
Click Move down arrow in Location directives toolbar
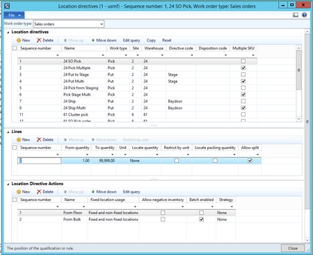coord(93,40)
